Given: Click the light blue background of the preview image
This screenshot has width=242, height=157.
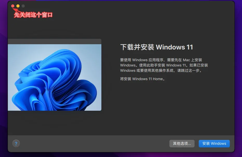Looking at the screenshot, I should tap(21, 52).
